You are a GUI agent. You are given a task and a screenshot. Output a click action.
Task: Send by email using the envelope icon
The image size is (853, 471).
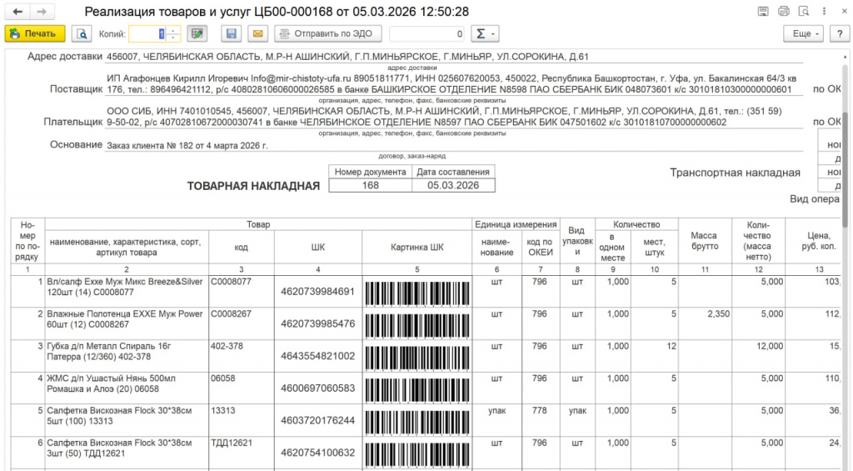(258, 33)
